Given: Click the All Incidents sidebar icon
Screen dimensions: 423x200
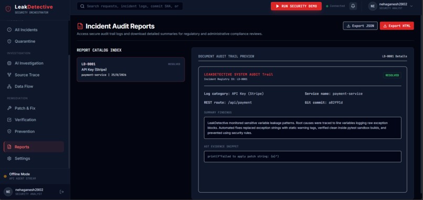Looking at the screenshot, I should click(9, 30).
